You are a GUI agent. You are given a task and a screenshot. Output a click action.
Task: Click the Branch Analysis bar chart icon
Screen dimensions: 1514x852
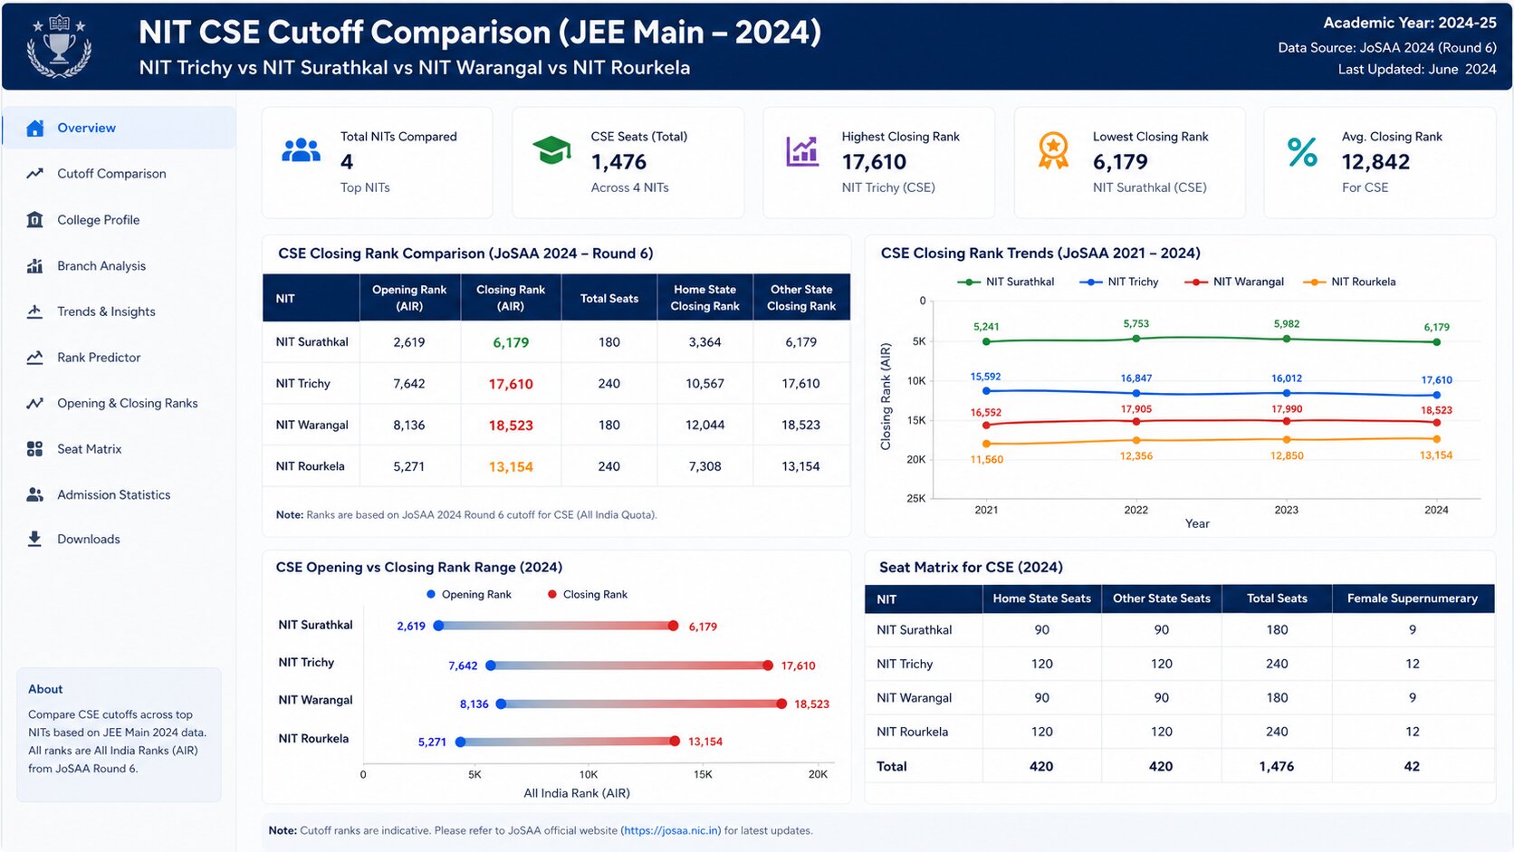35,265
